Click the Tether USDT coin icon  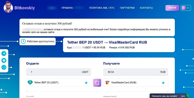[x=30, y=82]
